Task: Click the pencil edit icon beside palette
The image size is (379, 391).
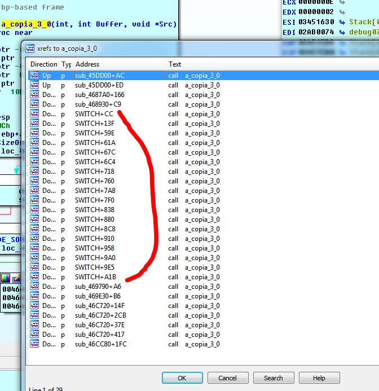Action: click(x=16, y=278)
